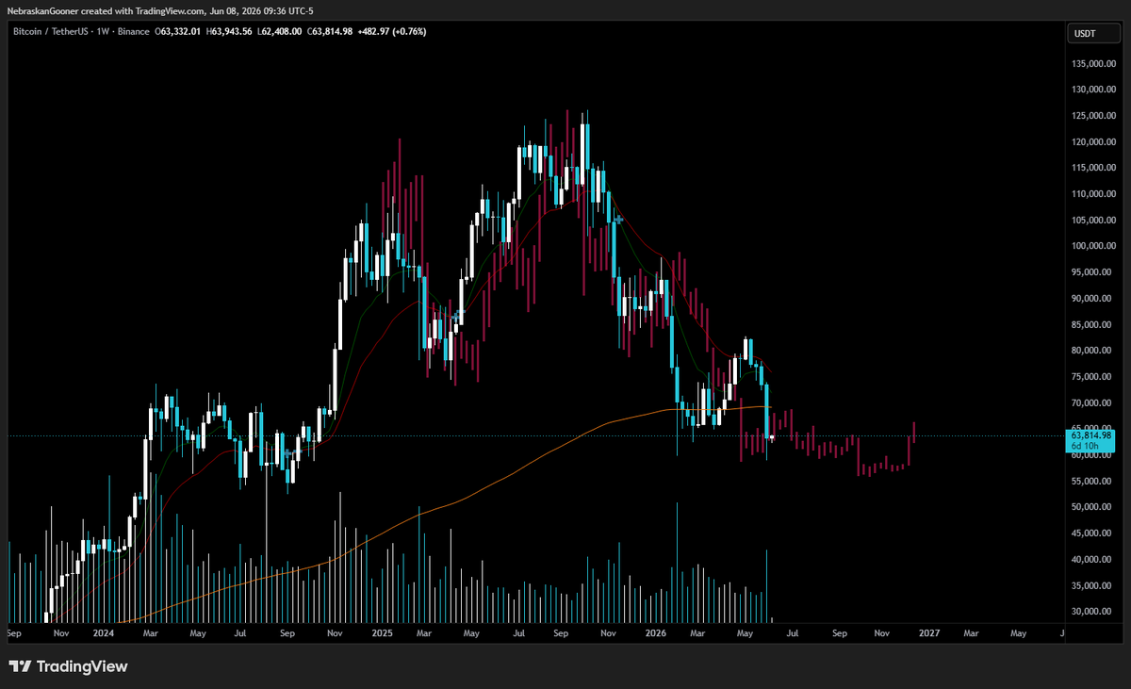Screen dimensions: 1131x689
Task: Click the 75,000.00 price axis label
Action: 1093,377
